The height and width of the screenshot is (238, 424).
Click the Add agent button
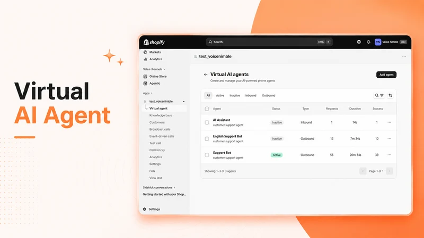pyautogui.click(x=386, y=75)
